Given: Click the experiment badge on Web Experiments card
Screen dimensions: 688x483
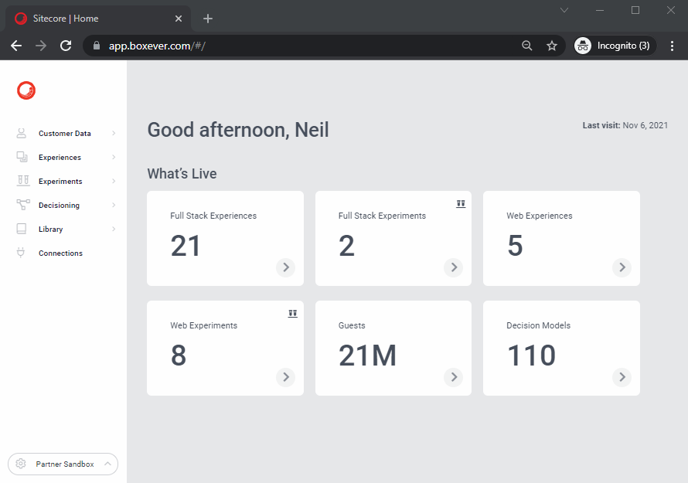Looking at the screenshot, I should [293, 313].
